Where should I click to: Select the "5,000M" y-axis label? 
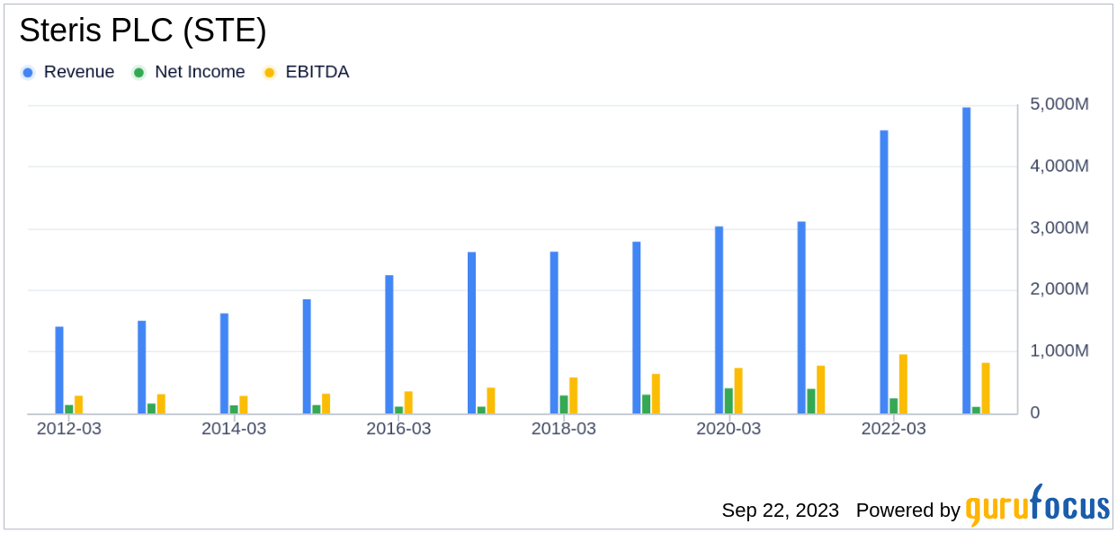[x=1059, y=105]
